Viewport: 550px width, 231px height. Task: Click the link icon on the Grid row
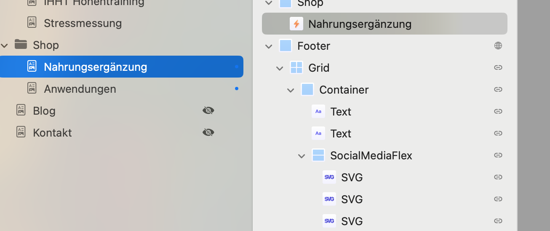coord(498,67)
